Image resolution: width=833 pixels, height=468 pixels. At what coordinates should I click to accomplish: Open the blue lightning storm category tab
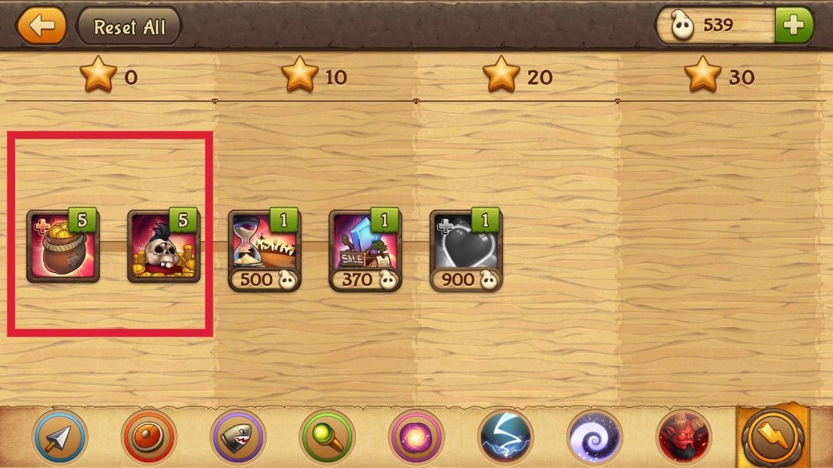point(505,436)
